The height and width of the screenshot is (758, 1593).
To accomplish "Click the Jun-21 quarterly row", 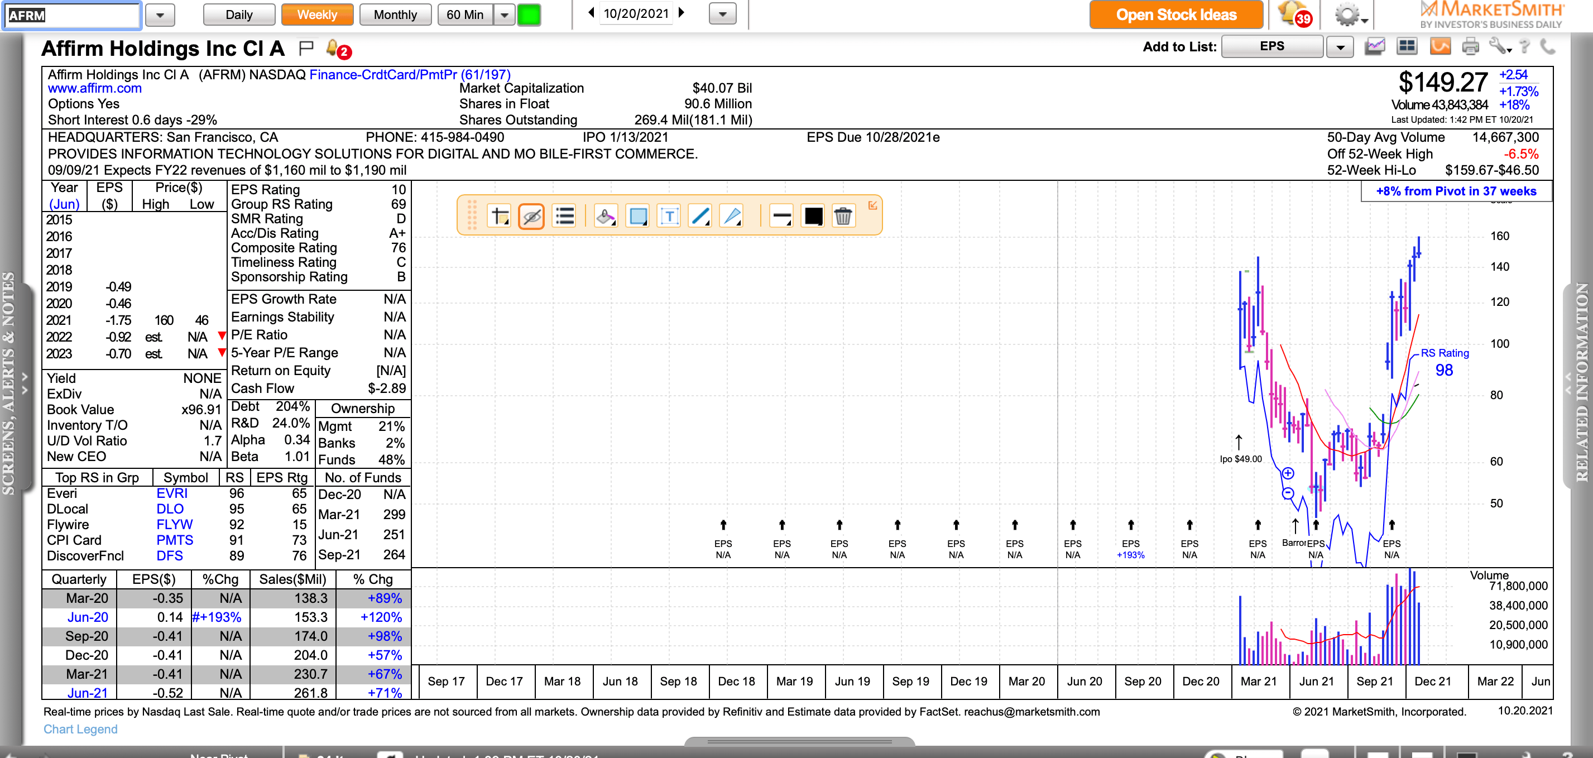I will (x=226, y=693).
